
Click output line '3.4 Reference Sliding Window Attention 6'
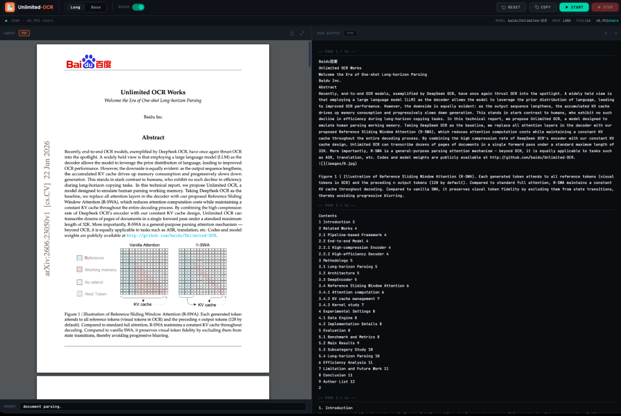coord(363,286)
